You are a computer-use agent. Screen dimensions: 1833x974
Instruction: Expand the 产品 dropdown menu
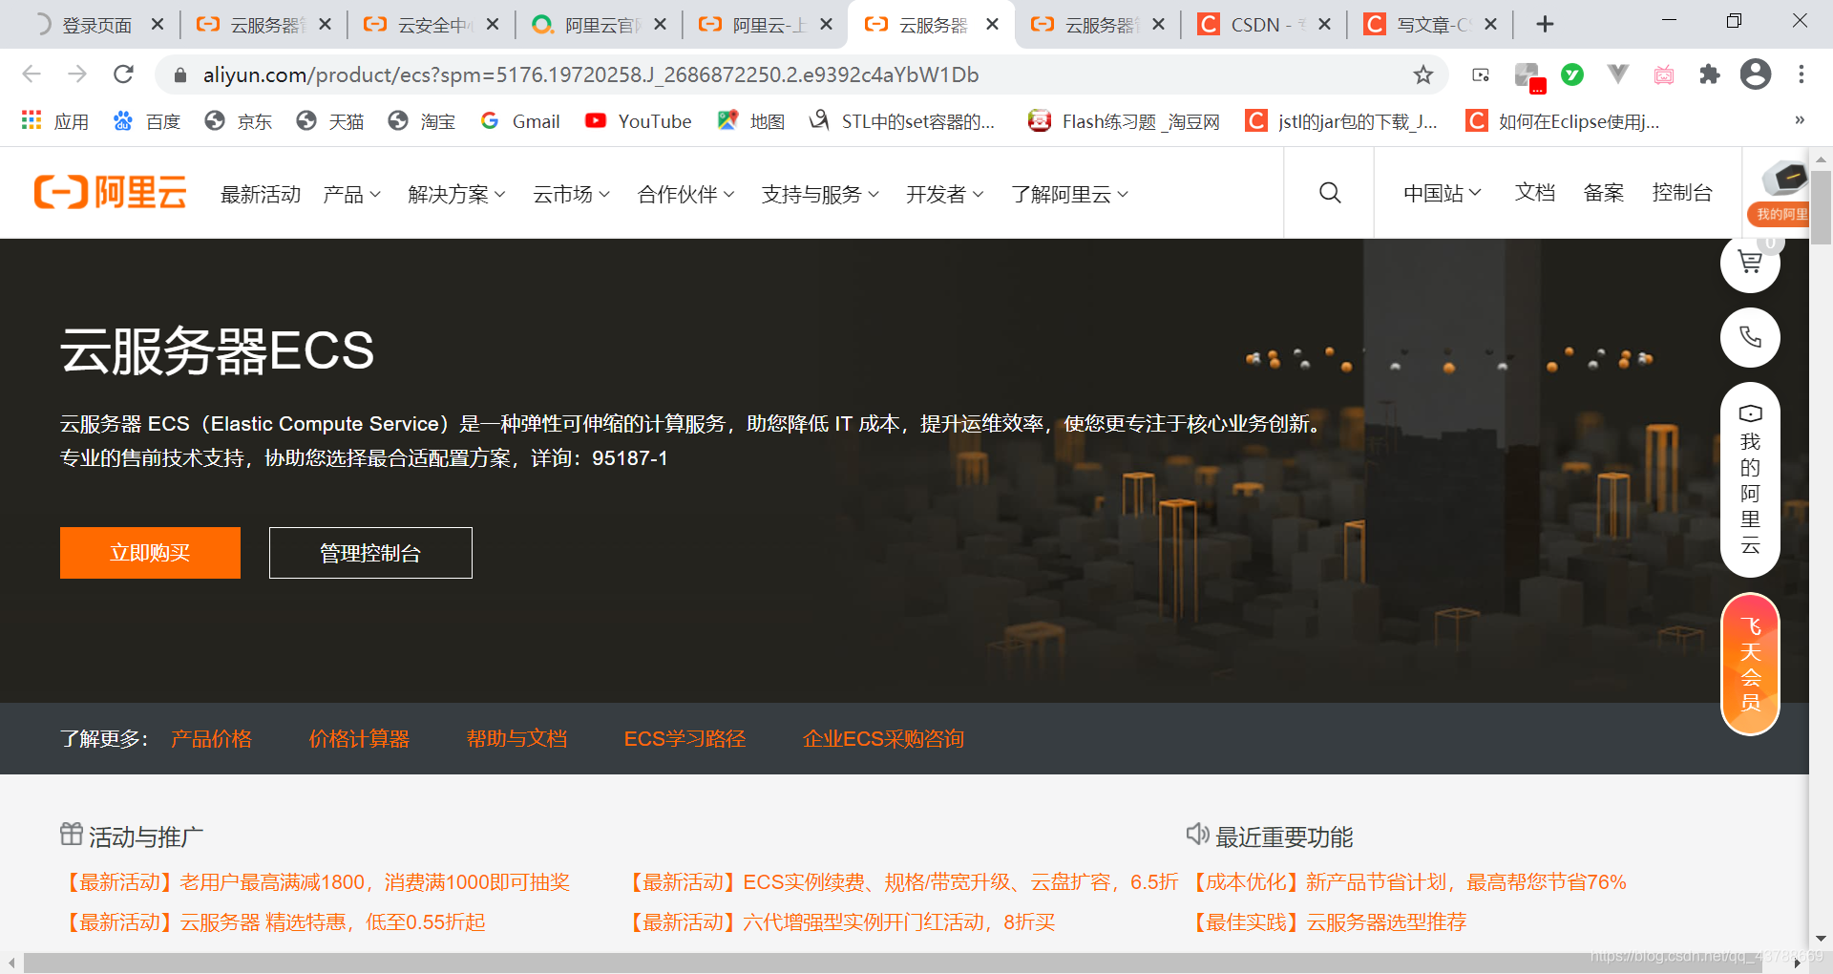tap(352, 194)
